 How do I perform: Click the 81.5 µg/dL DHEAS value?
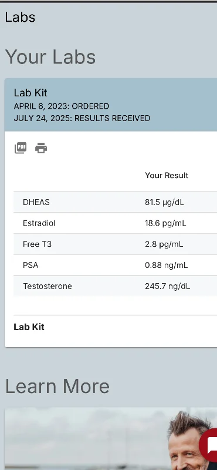(164, 202)
